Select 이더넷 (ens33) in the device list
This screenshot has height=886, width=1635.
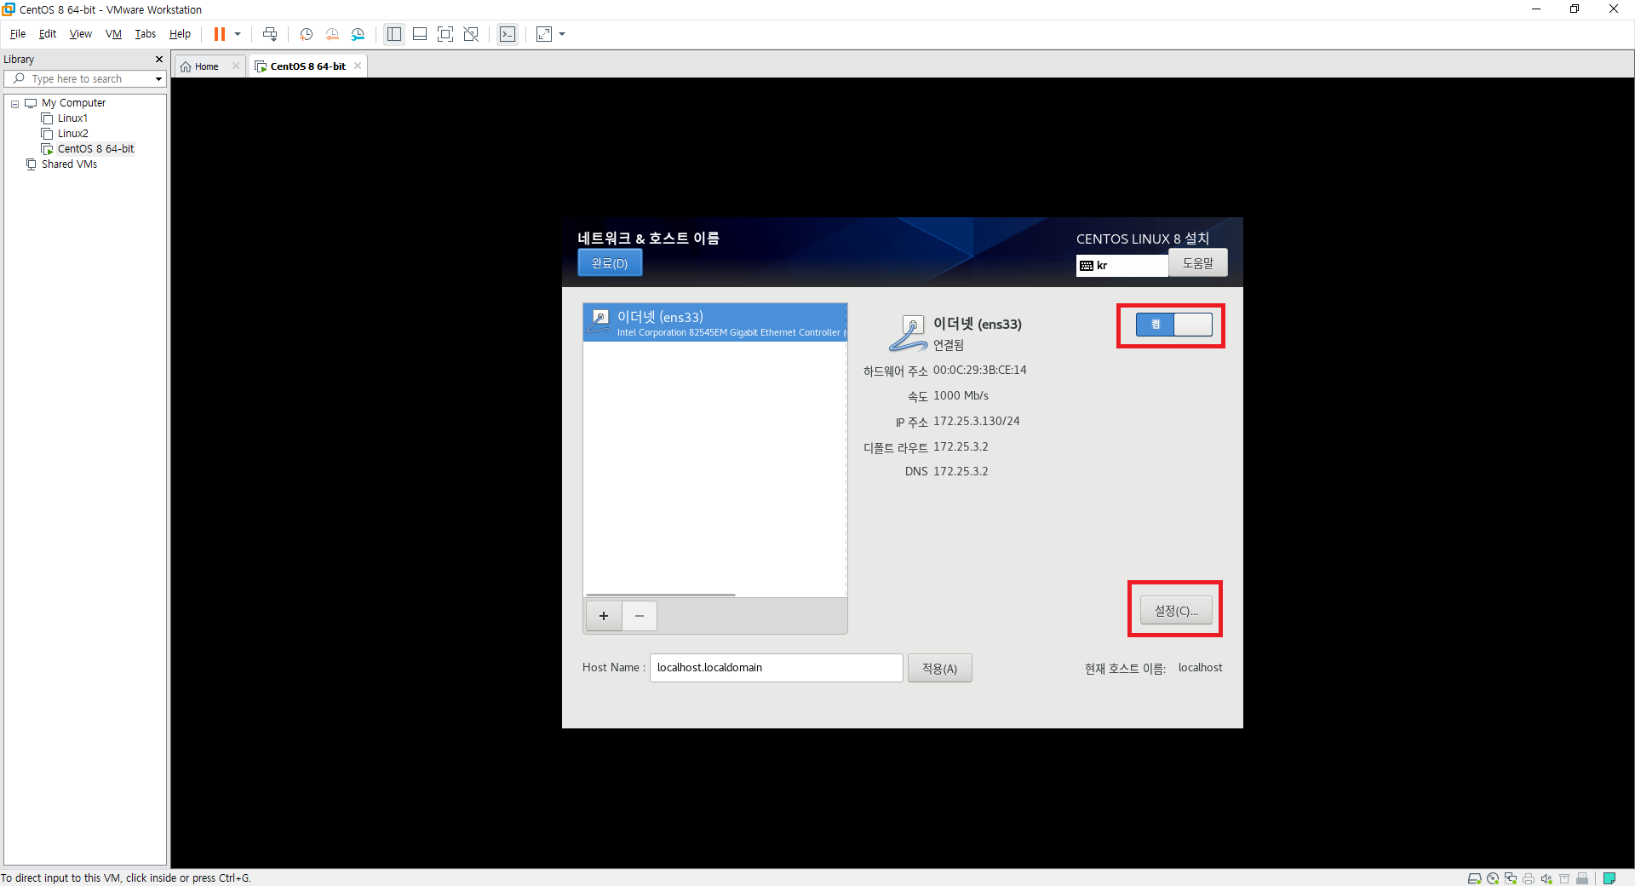pos(715,323)
